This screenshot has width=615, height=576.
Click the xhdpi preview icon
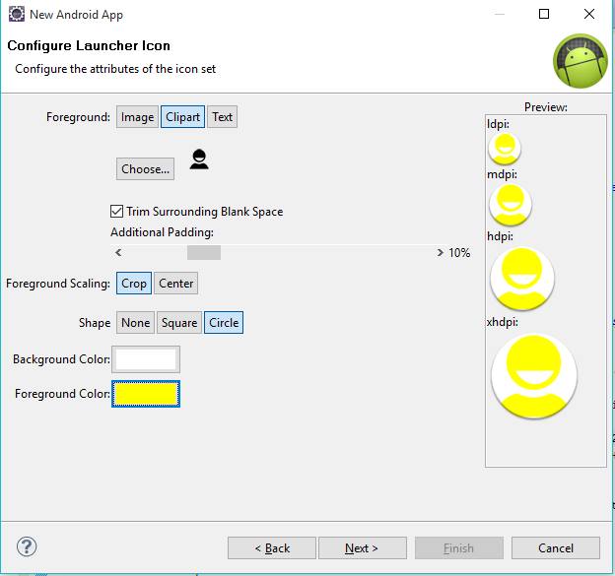point(534,376)
